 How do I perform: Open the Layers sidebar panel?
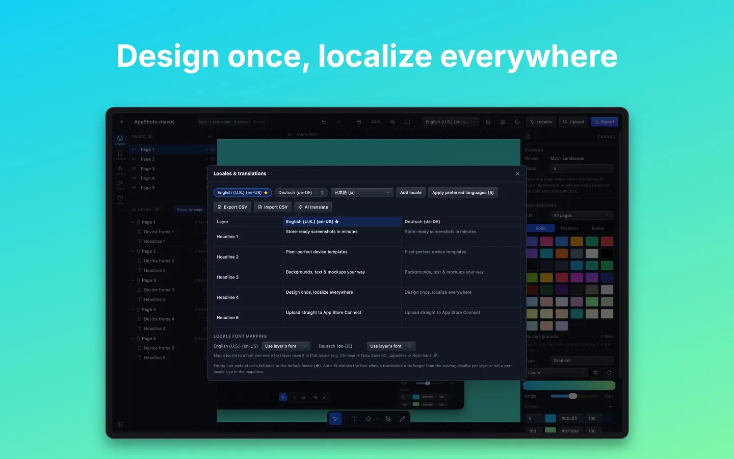click(120, 140)
